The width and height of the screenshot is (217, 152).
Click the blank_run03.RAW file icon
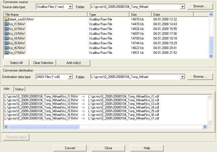6,19
